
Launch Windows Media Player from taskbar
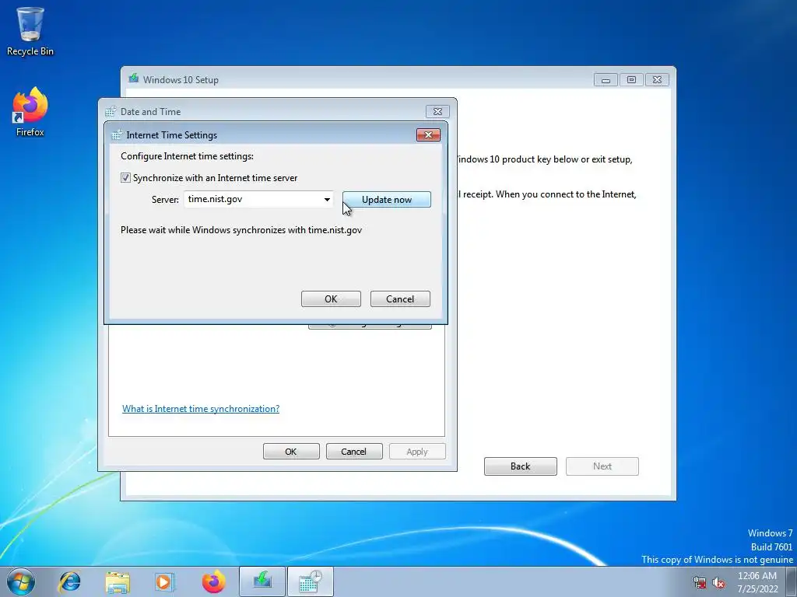[x=164, y=581]
